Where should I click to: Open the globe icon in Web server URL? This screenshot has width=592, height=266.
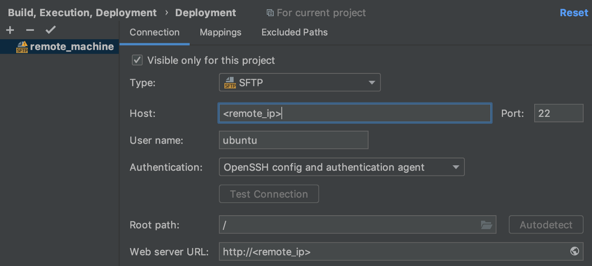[574, 251]
